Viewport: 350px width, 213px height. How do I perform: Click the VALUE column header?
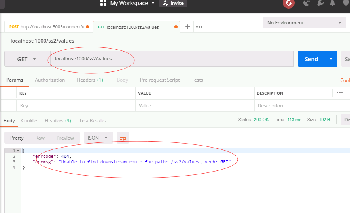pyautogui.click(x=144, y=93)
